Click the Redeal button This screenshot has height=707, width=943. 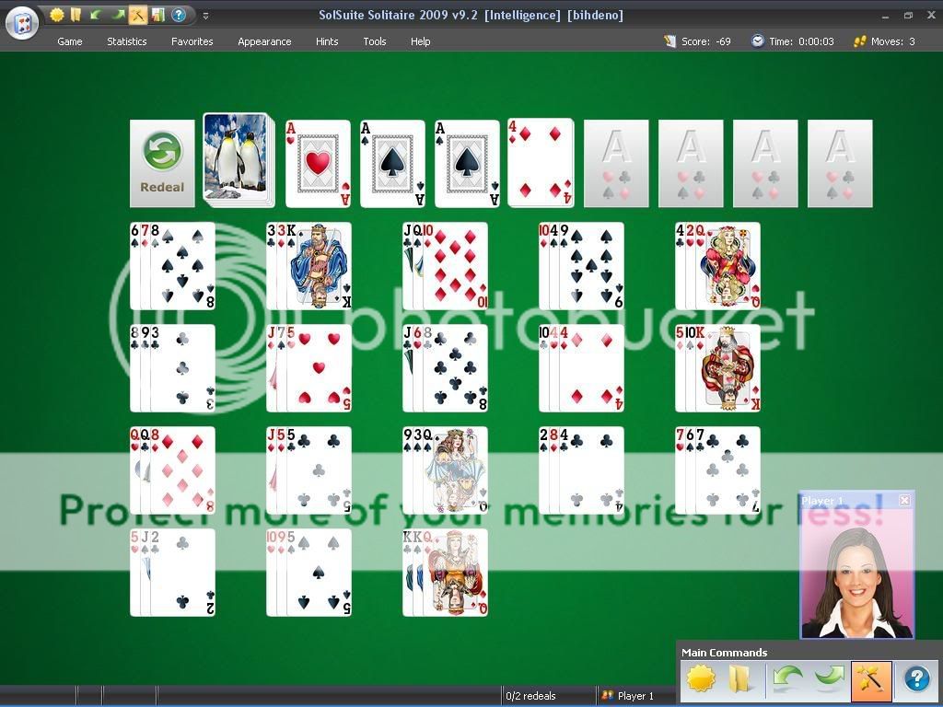point(162,164)
